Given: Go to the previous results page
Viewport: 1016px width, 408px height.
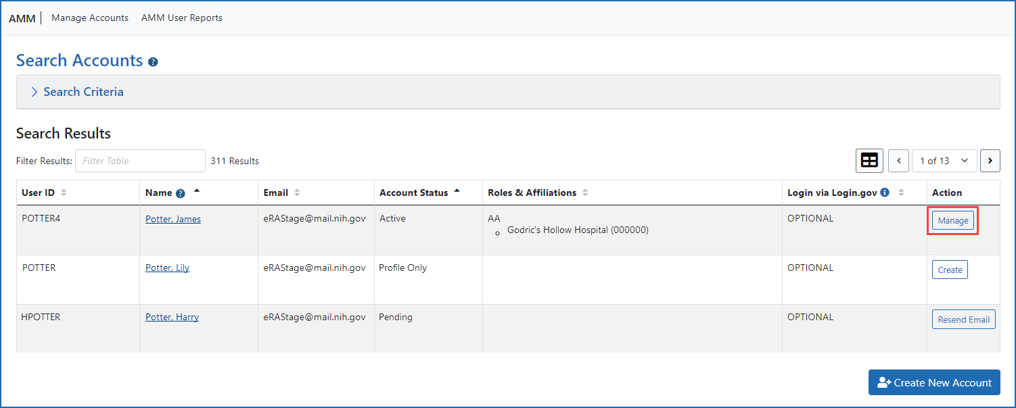Looking at the screenshot, I should 898,161.
